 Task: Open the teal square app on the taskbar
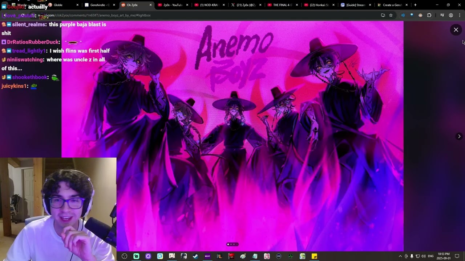pos(136,256)
